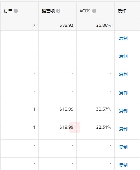Click 复制 link in the first data row
This screenshot has width=140, height=170.
click(123, 38)
